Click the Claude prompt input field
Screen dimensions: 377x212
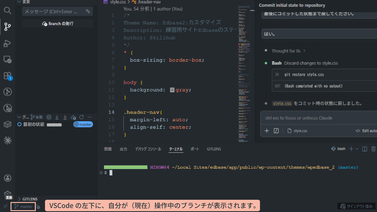click(319, 118)
